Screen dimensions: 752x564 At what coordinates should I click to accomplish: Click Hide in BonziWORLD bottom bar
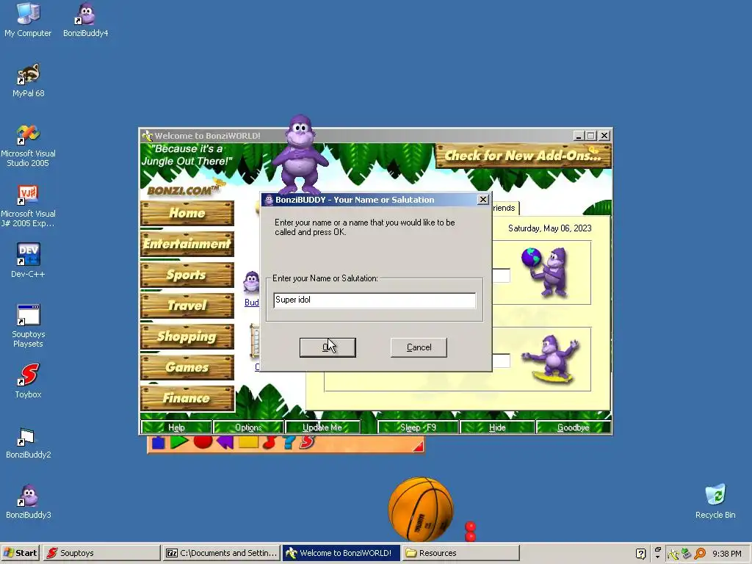pos(497,427)
